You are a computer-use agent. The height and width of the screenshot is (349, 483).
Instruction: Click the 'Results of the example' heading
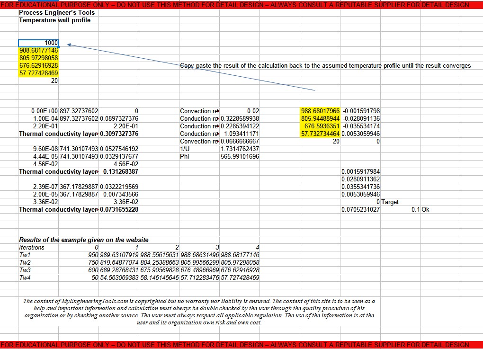pyautogui.click(x=83, y=240)
